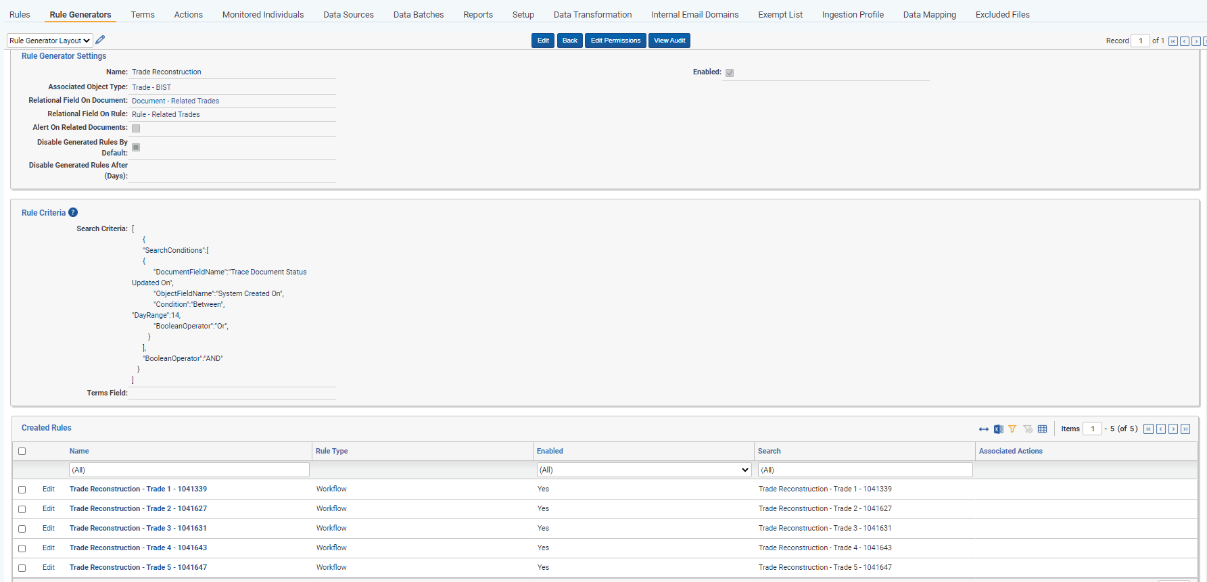Open rule Trade Reconstruction - Trade 2 - 1041627
The height and width of the screenshot is (582, 1207).
pyautogui.click(x=138, y=508)
